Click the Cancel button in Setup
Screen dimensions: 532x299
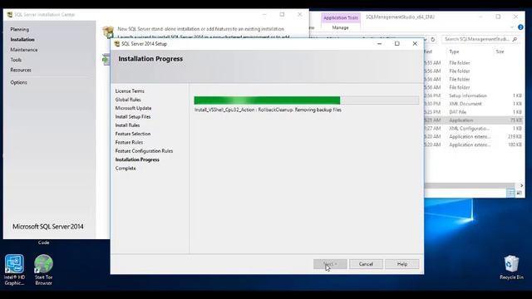tap(366, 264)
